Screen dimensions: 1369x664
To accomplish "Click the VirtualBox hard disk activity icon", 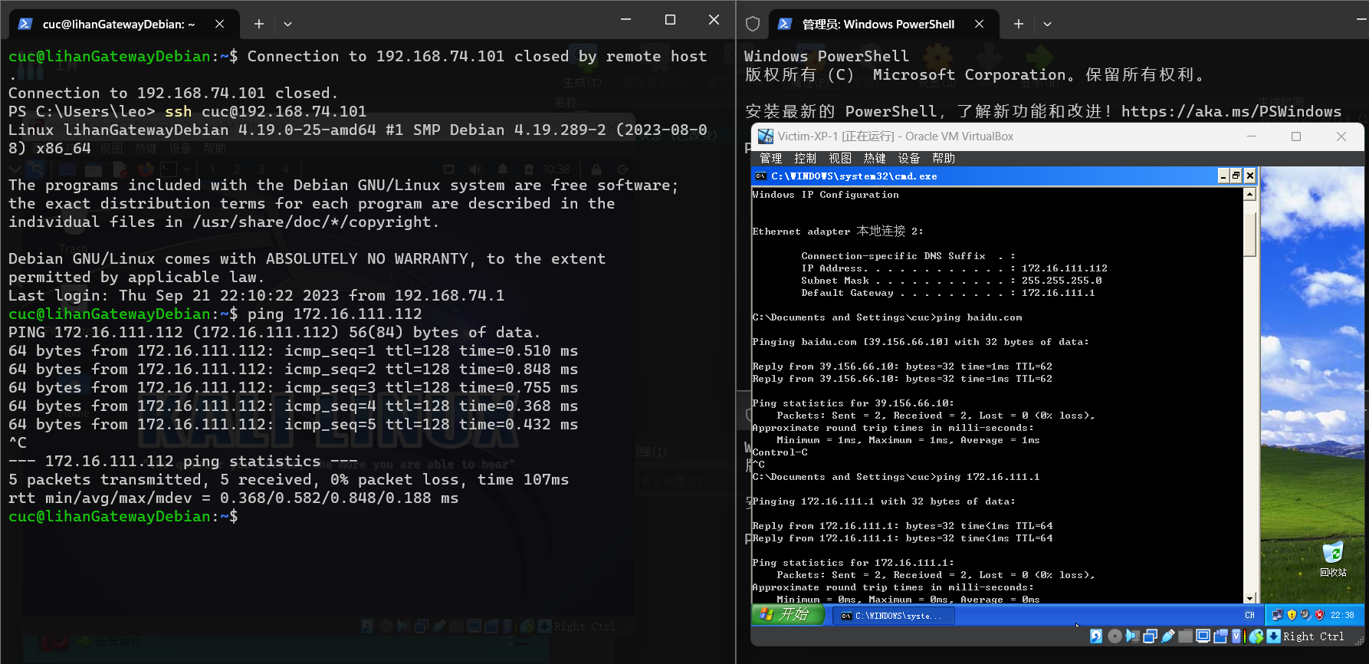I will click(x=1096, y=636).
